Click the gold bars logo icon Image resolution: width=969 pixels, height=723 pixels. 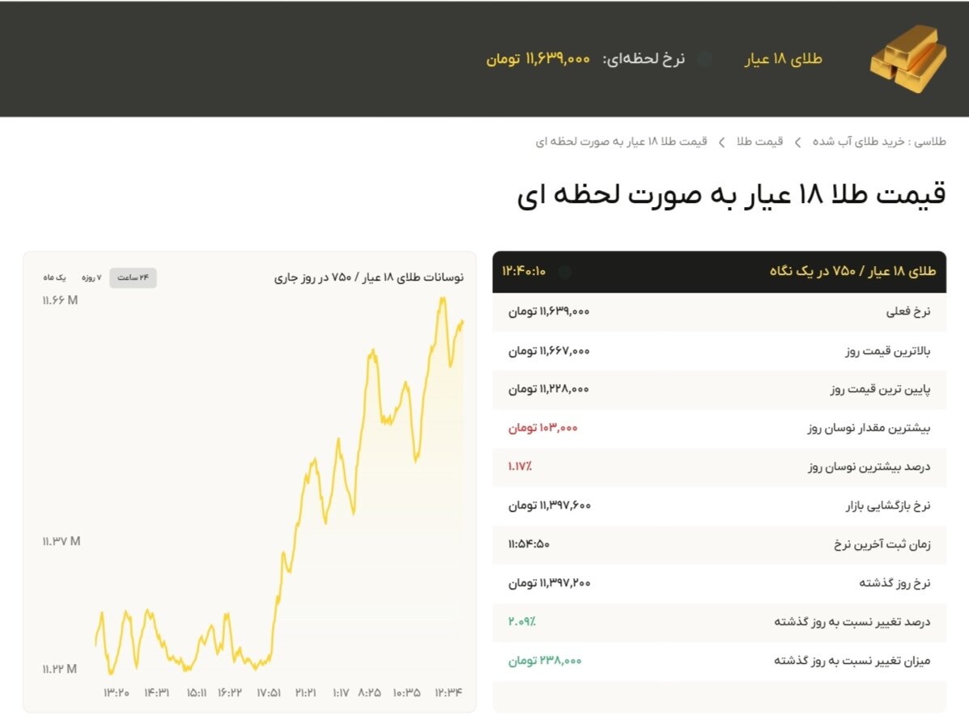click(x=907, y=57)
